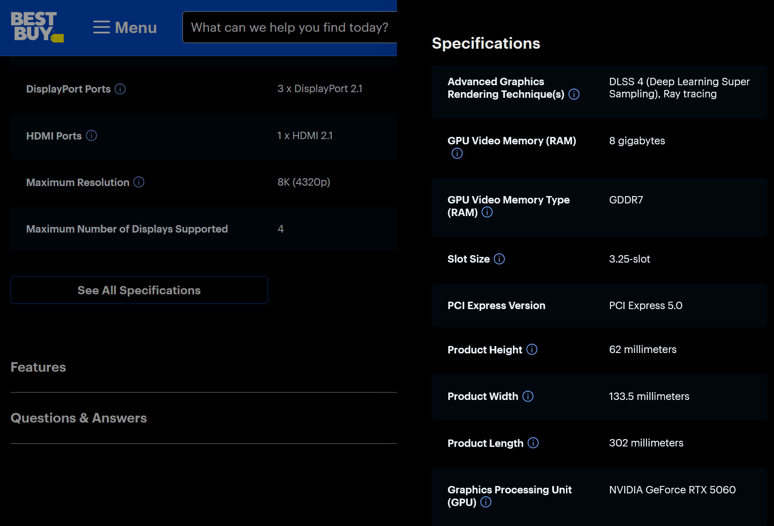
Task: Click the '133.5 millimeters' width value
Action: (x=649, y=396)
